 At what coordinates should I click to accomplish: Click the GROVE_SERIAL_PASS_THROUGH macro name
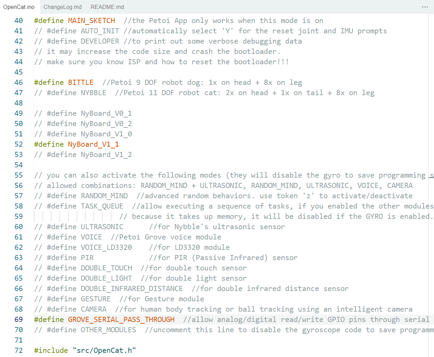[x=121, y=320]
